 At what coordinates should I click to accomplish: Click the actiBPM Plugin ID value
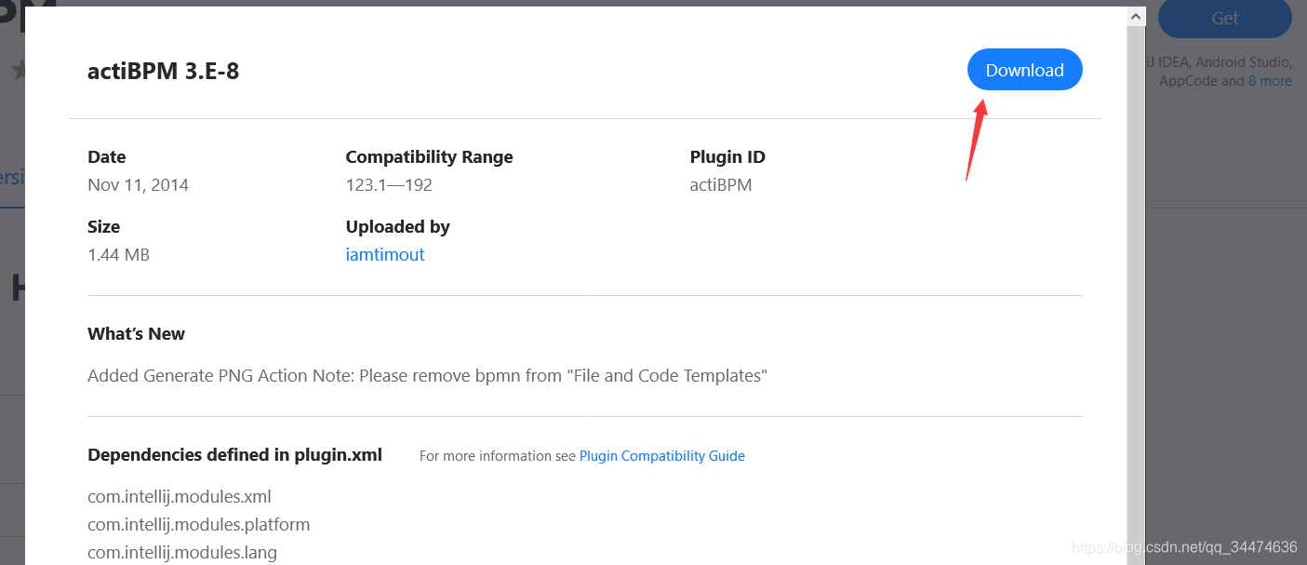pyautogui.click(x=721, y=184)
